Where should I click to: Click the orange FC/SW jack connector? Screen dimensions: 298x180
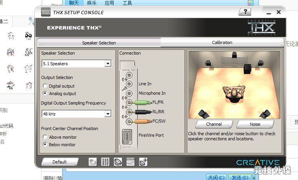coord(141,121)
